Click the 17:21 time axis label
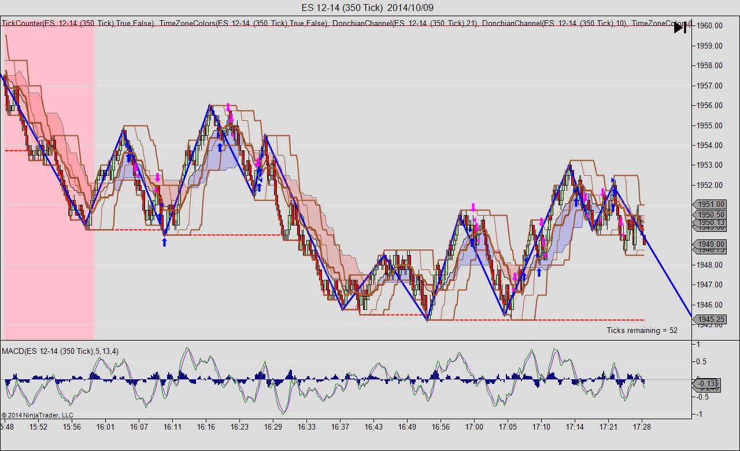 (x=608, y=427)
